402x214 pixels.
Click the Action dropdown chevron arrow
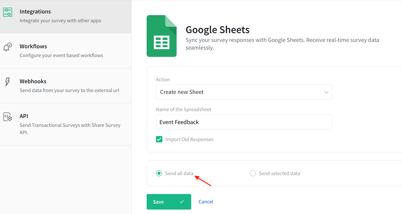tap(326, 92)
